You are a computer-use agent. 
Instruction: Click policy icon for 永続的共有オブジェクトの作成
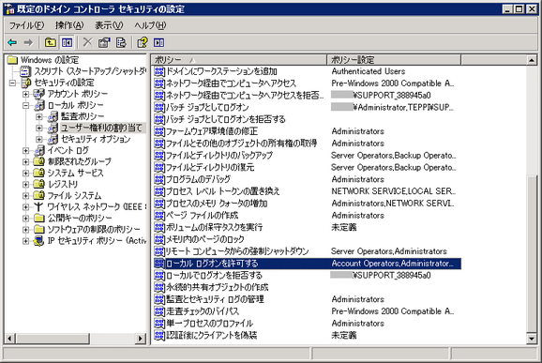159,287
